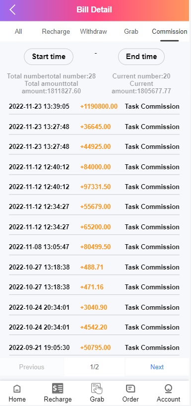Screen dimensions: 191x406
Task: Tap the +488.71 commission record
Action: click(x=94, y=267)
